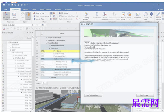The height and width of the screenshot is (112, 164).
Task: Click Isolate Selected
Action: pyautogui.click(x=65, y=19)
